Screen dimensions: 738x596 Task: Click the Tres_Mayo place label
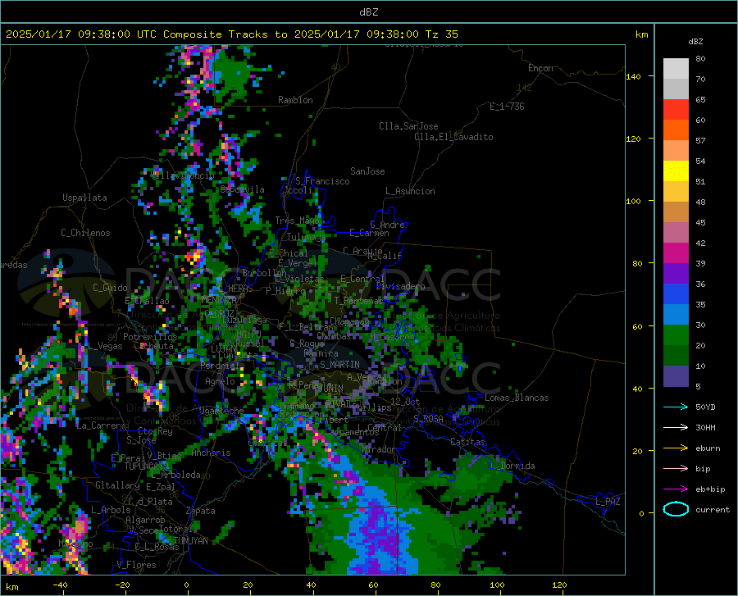tap(297, 221)
